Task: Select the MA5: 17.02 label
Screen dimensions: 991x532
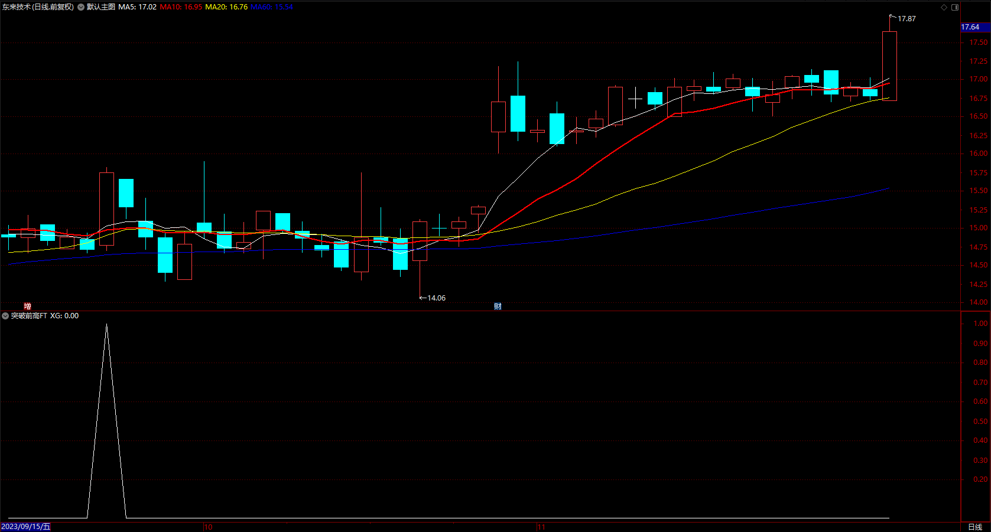Action: (138, 7)
